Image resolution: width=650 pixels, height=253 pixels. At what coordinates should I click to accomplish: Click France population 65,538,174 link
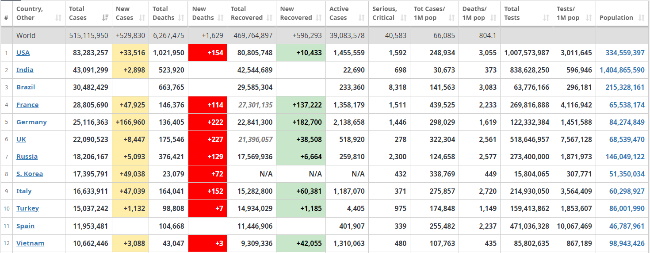click(x=627, y=105)
